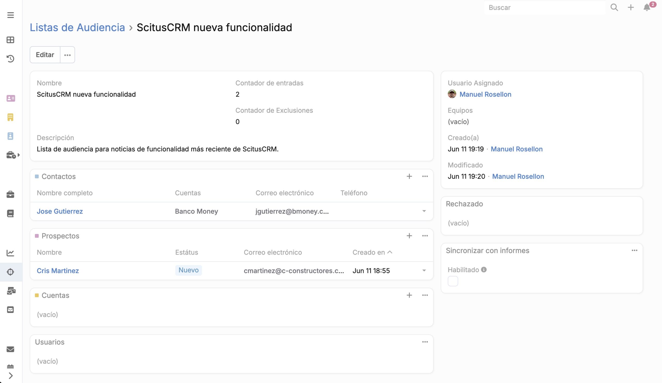
Task: Open the outlined envelope templates sidebar icon
Action: point(11,310)
